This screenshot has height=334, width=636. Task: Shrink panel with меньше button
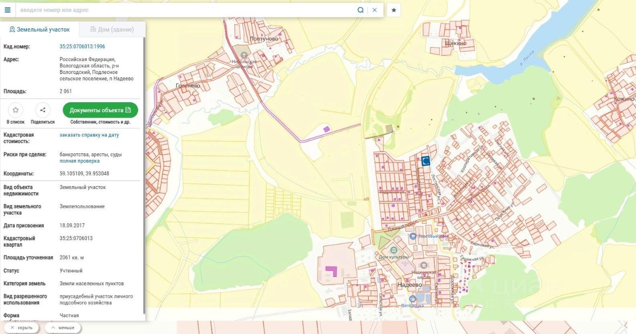click(x=63, y=328)
